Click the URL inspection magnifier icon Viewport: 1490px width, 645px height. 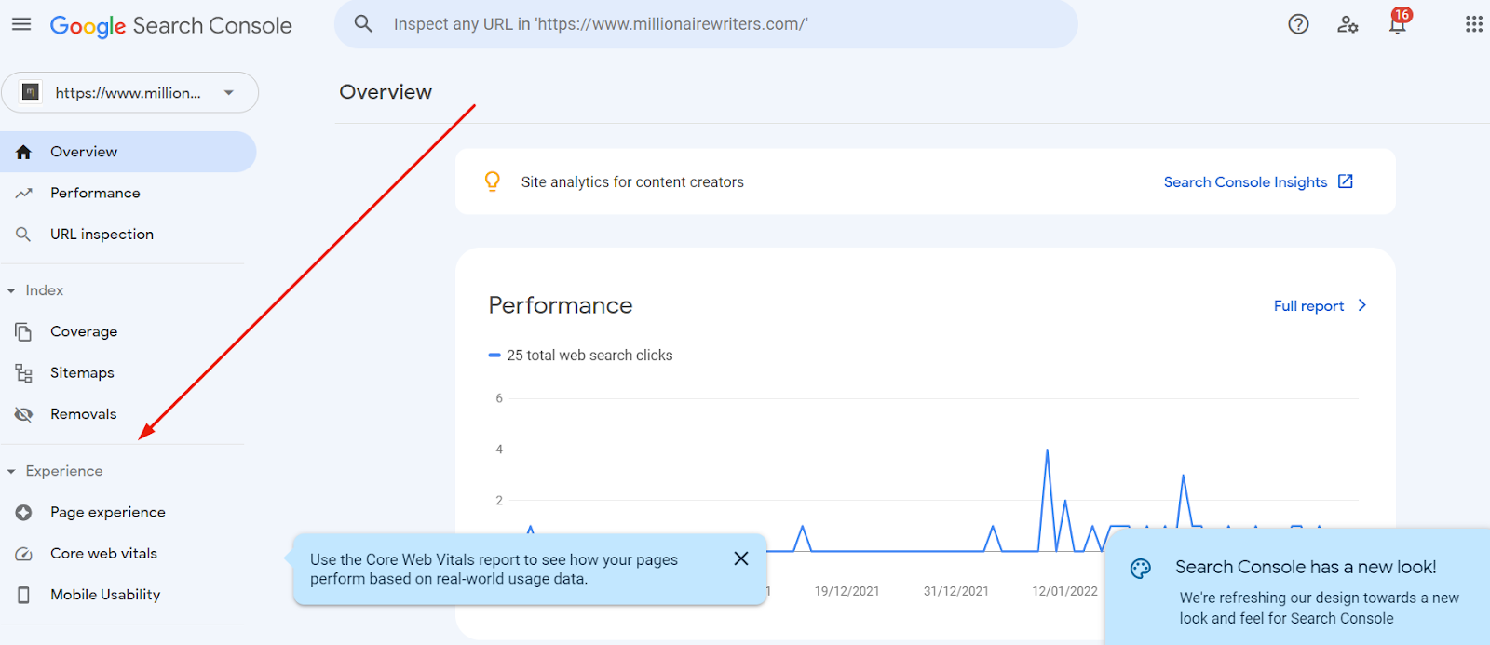pos(24,235)
